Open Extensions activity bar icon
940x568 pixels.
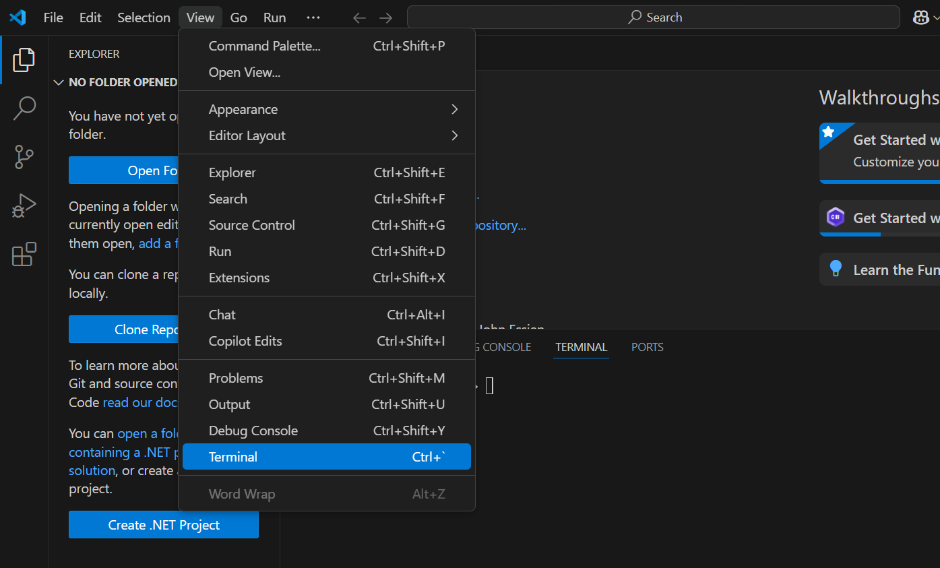coord(24,254)
